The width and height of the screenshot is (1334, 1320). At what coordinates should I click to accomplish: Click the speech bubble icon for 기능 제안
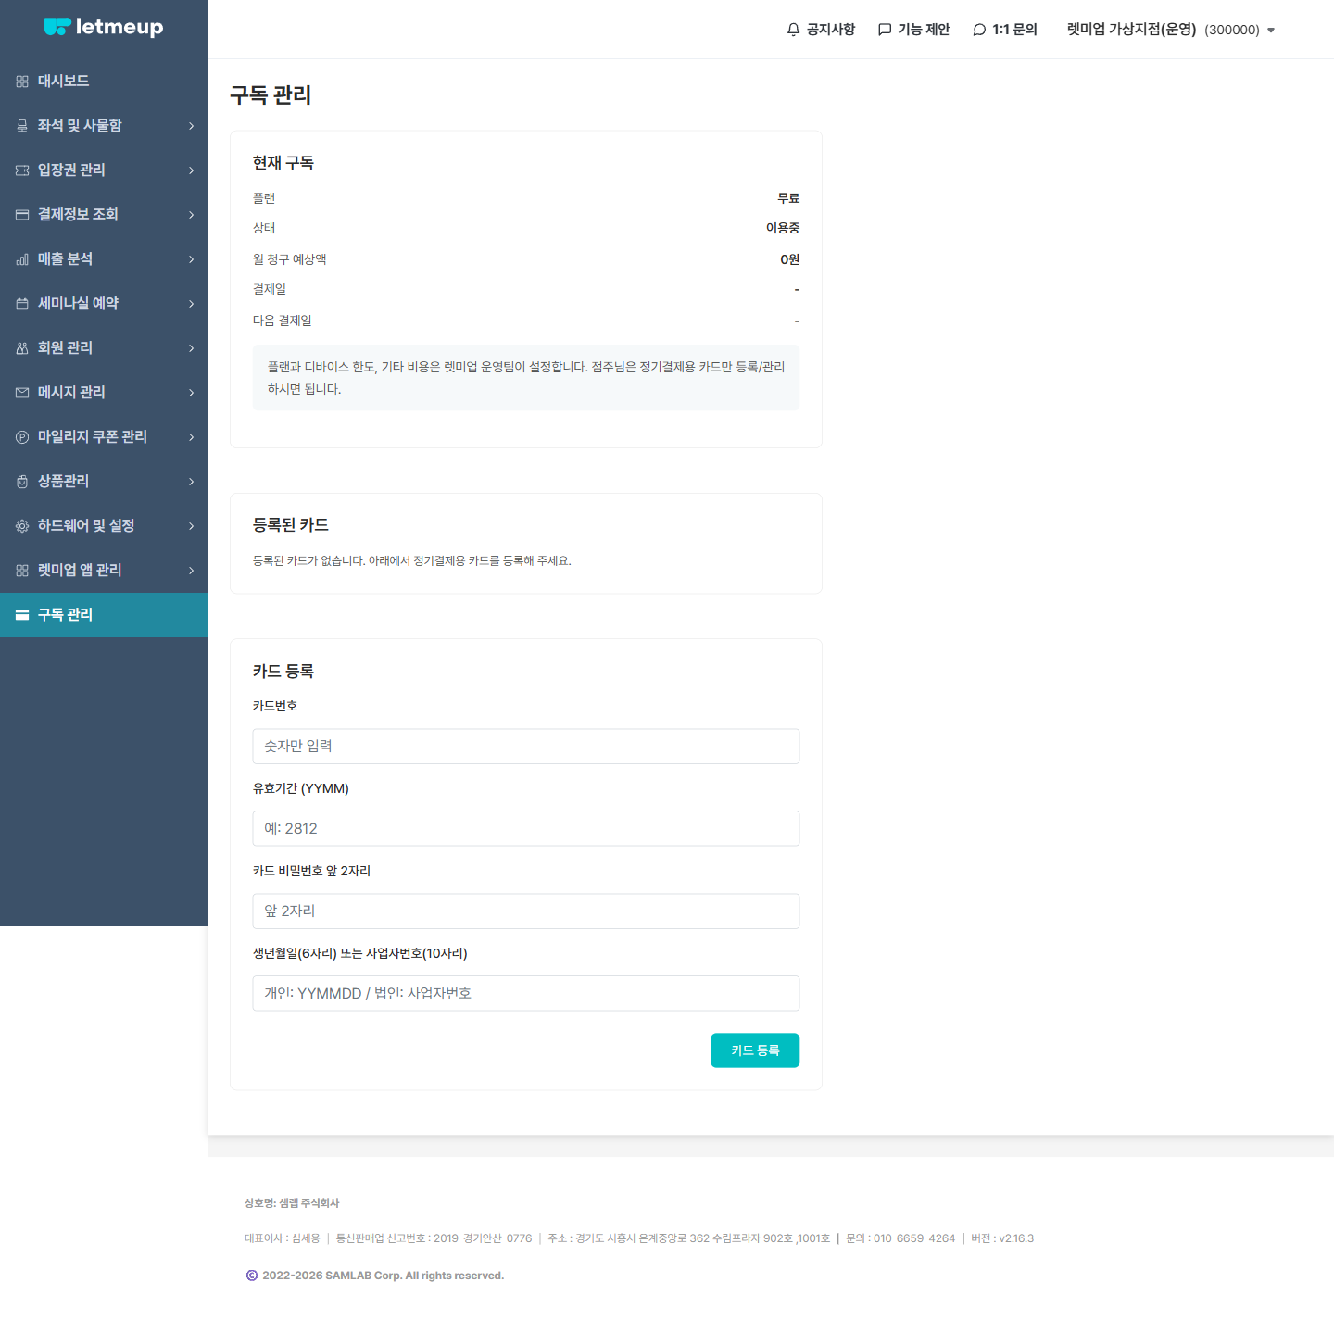pos(885,30)
